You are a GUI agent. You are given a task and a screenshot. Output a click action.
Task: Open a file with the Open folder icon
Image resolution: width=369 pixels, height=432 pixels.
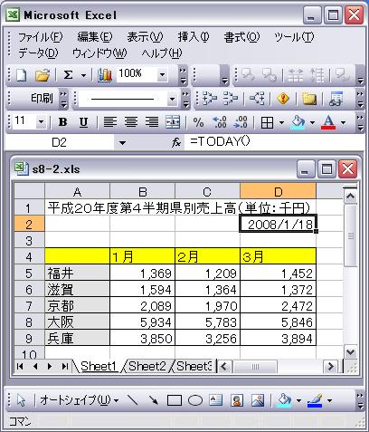(43, 75)
